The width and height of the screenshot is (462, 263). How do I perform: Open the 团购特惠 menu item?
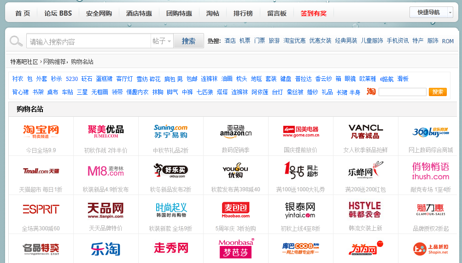[179, 13]
